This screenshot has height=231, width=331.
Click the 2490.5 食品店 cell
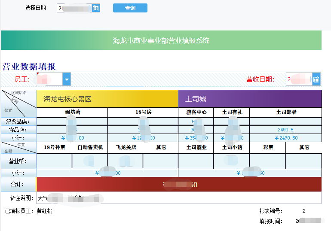click(286, 130)
